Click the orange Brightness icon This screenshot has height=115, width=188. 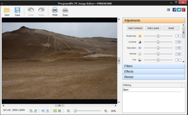coord(140,36)
